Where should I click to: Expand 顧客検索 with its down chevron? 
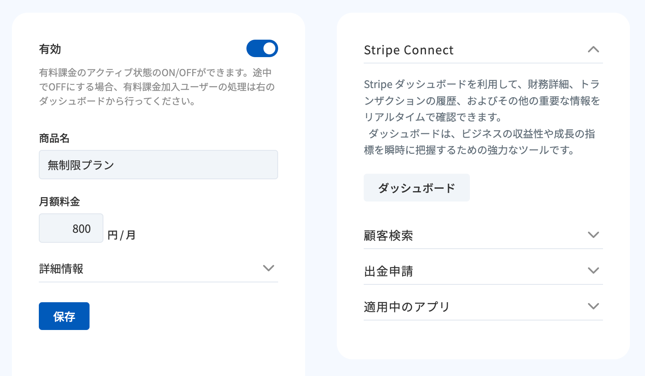point(593,235)
